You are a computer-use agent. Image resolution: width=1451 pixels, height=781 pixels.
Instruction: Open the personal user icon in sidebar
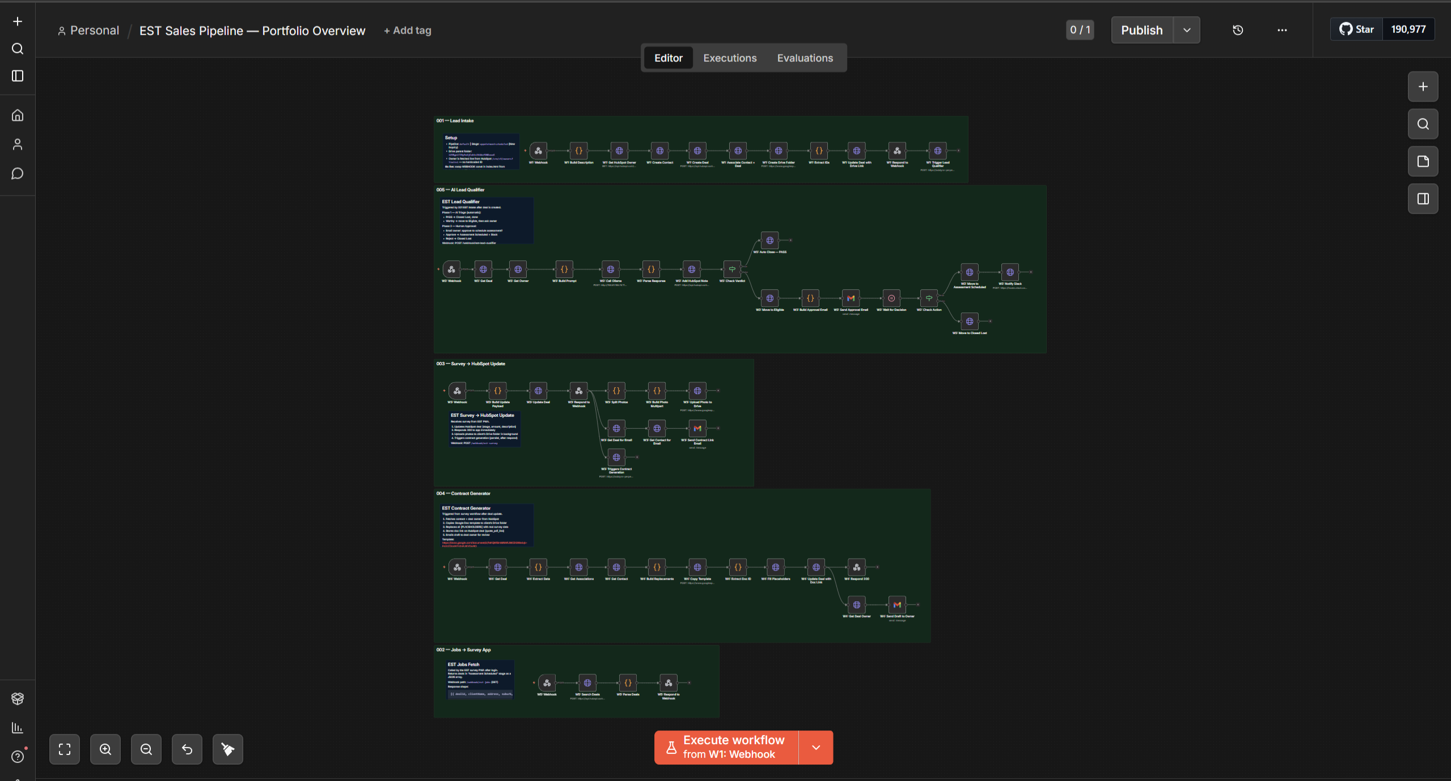pos(18,145)
